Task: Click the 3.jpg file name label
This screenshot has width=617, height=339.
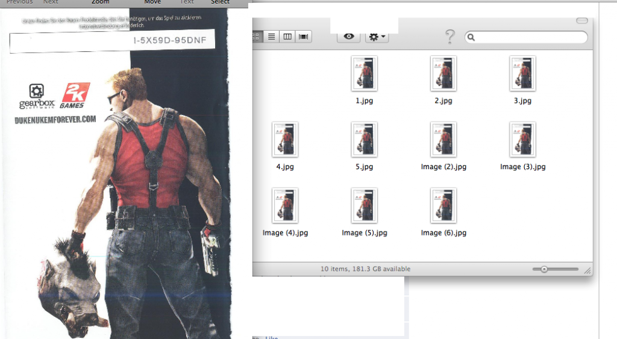Action: tap(522, 101)
